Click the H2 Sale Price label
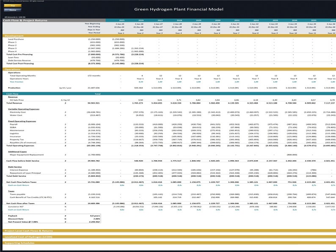Viewport: 336px width, 252px height. (17, 100)
